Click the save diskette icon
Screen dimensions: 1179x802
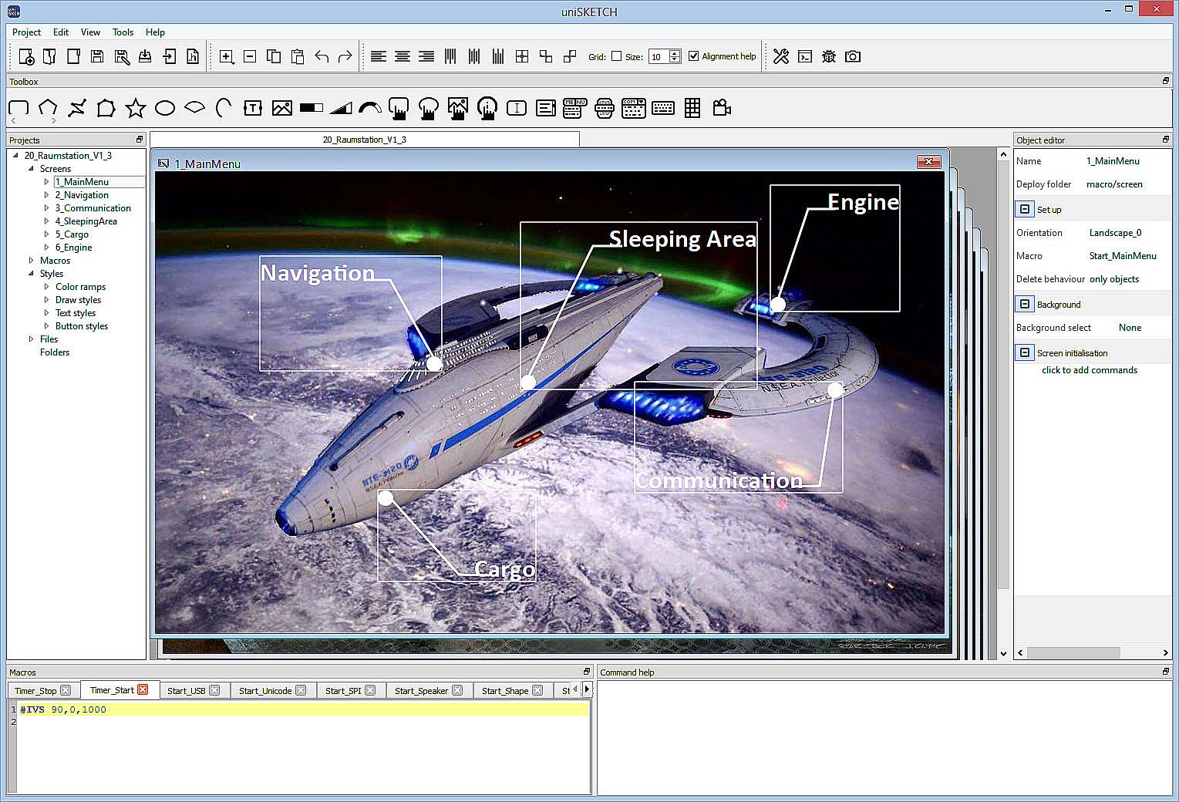97,56
